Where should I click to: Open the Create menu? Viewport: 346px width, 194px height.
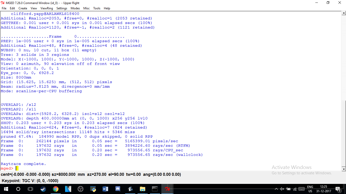pyautogui.click(x=23, y=8)
